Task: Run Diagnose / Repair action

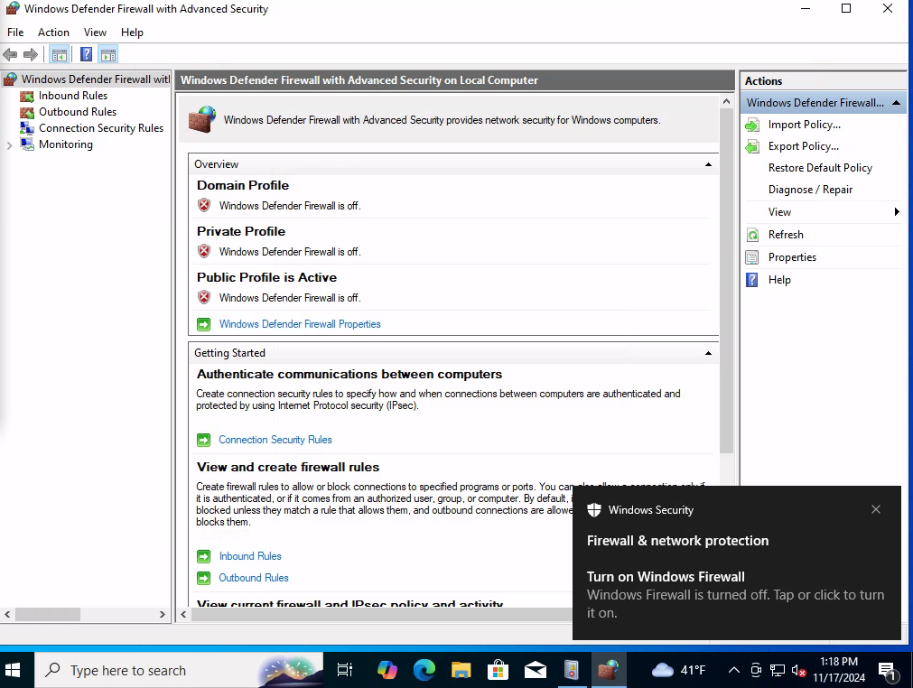Action: [810, 190]
